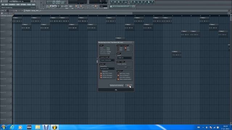This screenshot has height=130, width=232.
Task: Open the HELP menu
Action: point(34,5)
